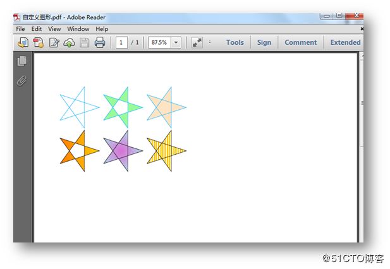Click the Create PDF online icon
Image resolution: width=390 pixels, height=269 pixels.
(39, 43)
